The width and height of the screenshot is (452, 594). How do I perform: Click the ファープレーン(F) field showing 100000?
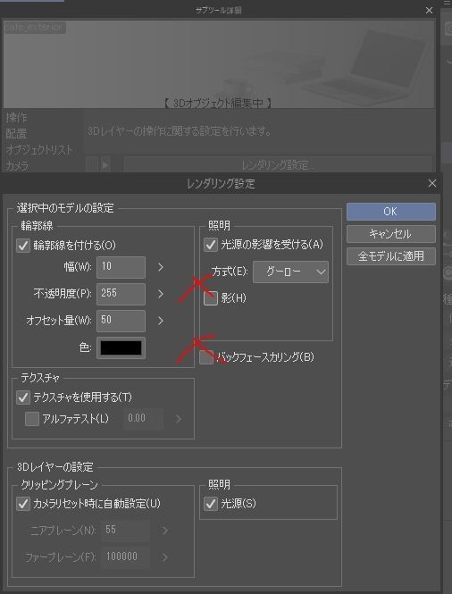pyautogui.click(x=125, y=556)
